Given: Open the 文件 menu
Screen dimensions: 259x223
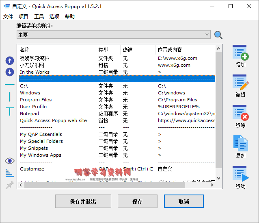Looking at the screenshot, I should (x=8, y=17).
